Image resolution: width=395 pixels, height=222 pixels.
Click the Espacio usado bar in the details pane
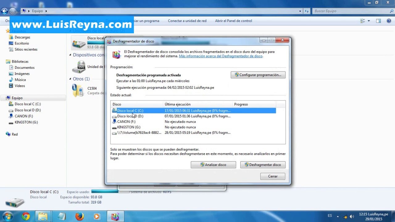[x=110, y=191]
